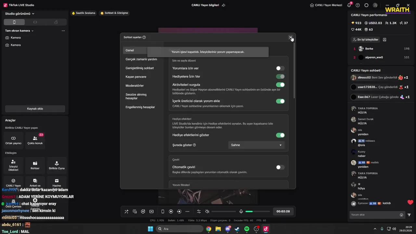Screen dimensions: 416x234
Task: Click the En iyi izleyiciler button
Action: tap(366, 40)
